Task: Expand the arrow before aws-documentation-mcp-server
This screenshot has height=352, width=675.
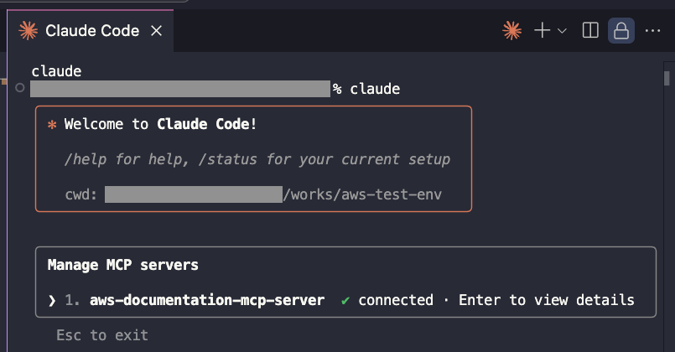Action: pyautogui.click(x=52, y=300)
